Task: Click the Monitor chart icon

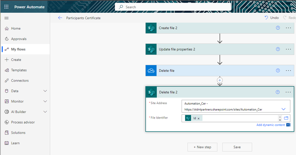Action: point(7,101)
